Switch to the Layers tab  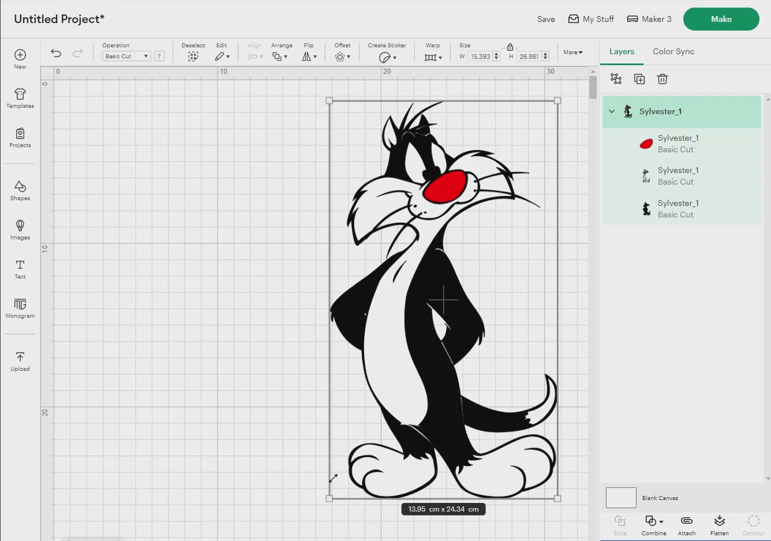click(622, 51)
